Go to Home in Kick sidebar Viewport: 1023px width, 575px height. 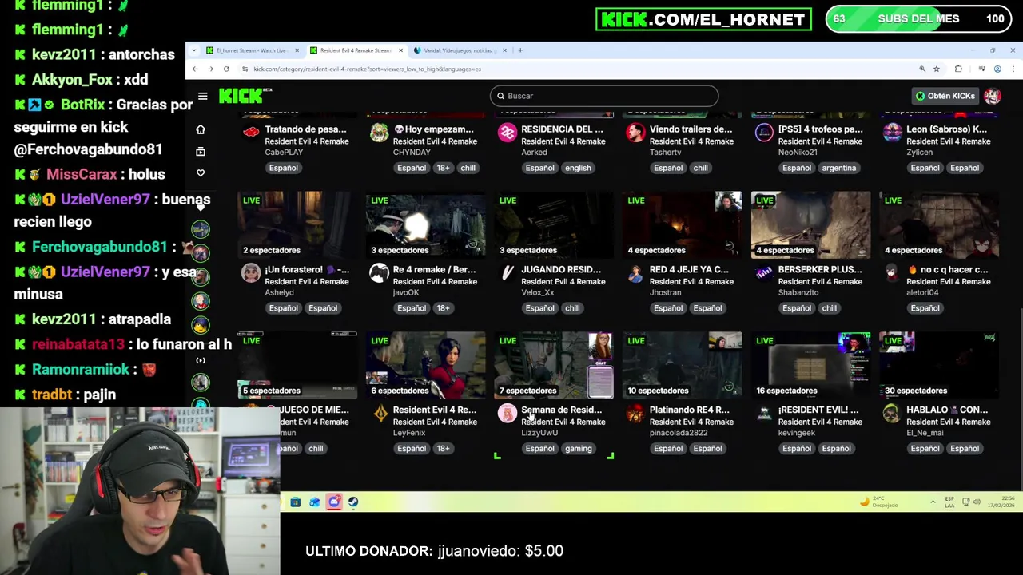201,129
